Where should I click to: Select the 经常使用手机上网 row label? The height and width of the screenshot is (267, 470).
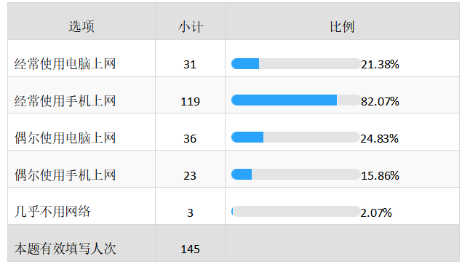click(x=65, y=101)
